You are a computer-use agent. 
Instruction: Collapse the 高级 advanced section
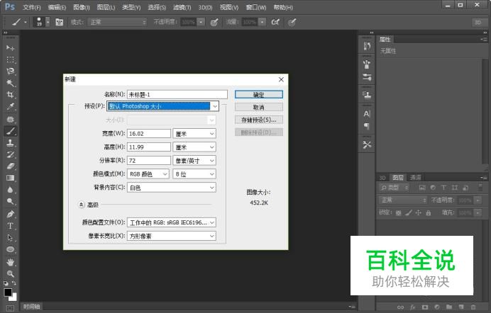82,204
